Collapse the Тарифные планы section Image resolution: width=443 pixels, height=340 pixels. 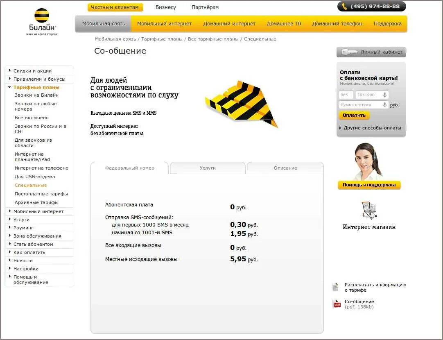[x=9, y=87]
